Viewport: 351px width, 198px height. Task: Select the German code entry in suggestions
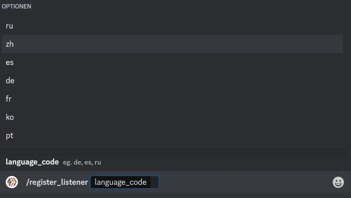[x=172, y=81]
